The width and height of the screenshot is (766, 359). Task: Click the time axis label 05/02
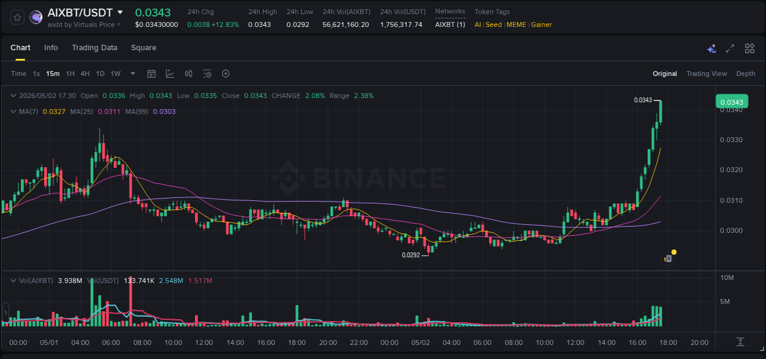[420, 342]
